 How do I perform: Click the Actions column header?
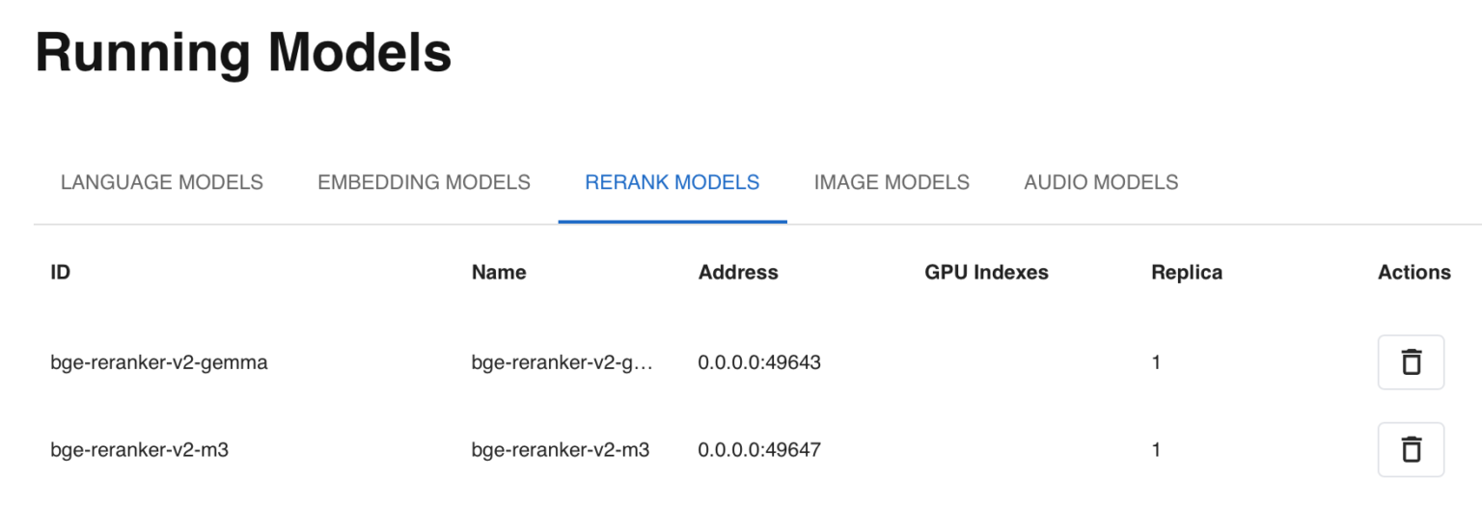[x=1413, y=273]
